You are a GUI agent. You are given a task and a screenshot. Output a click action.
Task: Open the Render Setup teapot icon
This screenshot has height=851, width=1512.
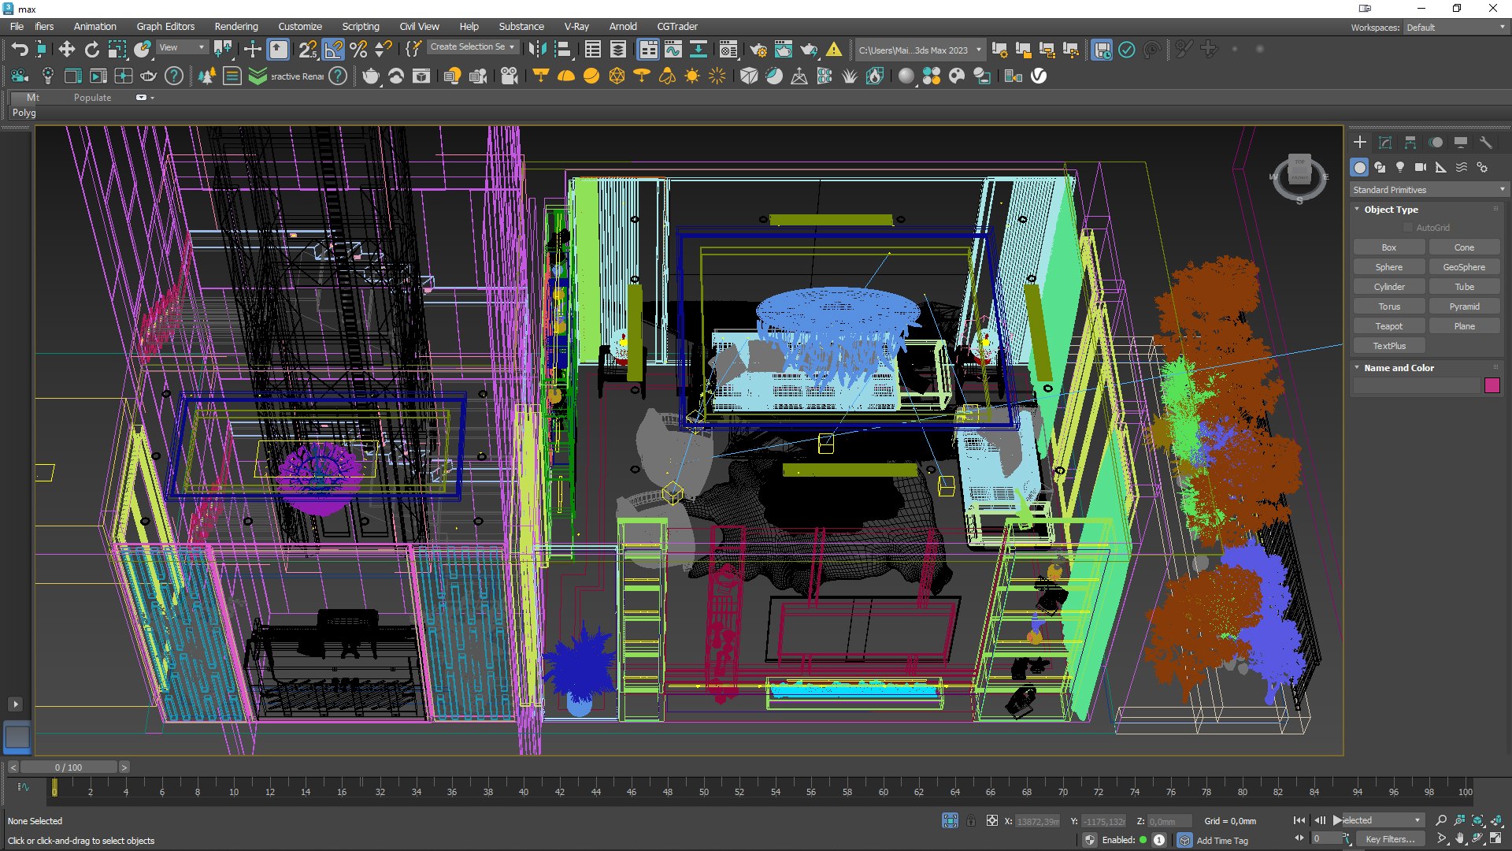tap(758, 50)
